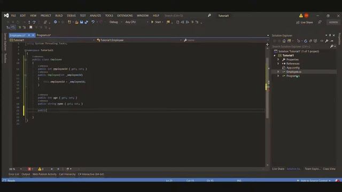Open the Tutorial1.Employee type navigation dropdown
The height and width of the screenshot is (192, 342).
pos(139,40)
